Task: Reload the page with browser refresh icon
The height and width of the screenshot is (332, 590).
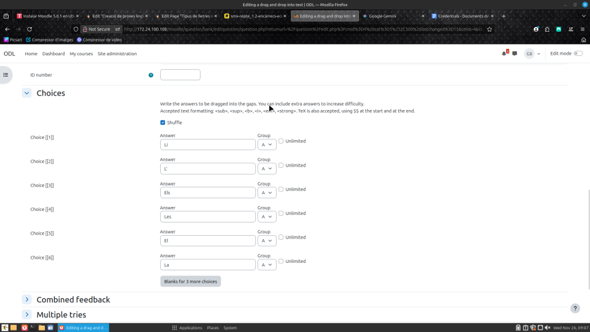Action: [x=29, y=29]
